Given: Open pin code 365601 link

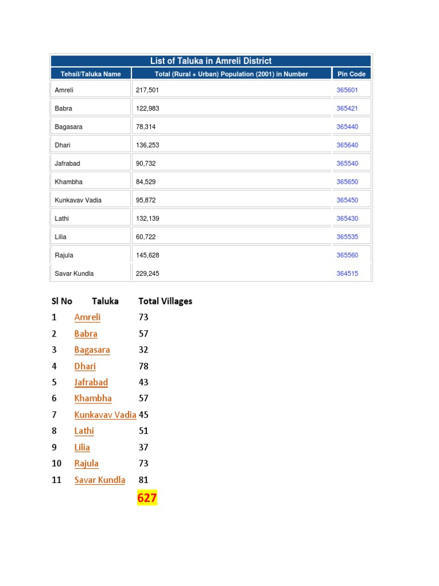Looking at the screenshot, I should [x=347, y=90].
